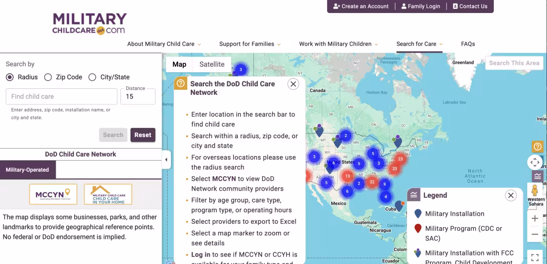Click the Log in link in popup
Image resolution: width=547 pixels, height=264 pixels.
coord(201,254)
